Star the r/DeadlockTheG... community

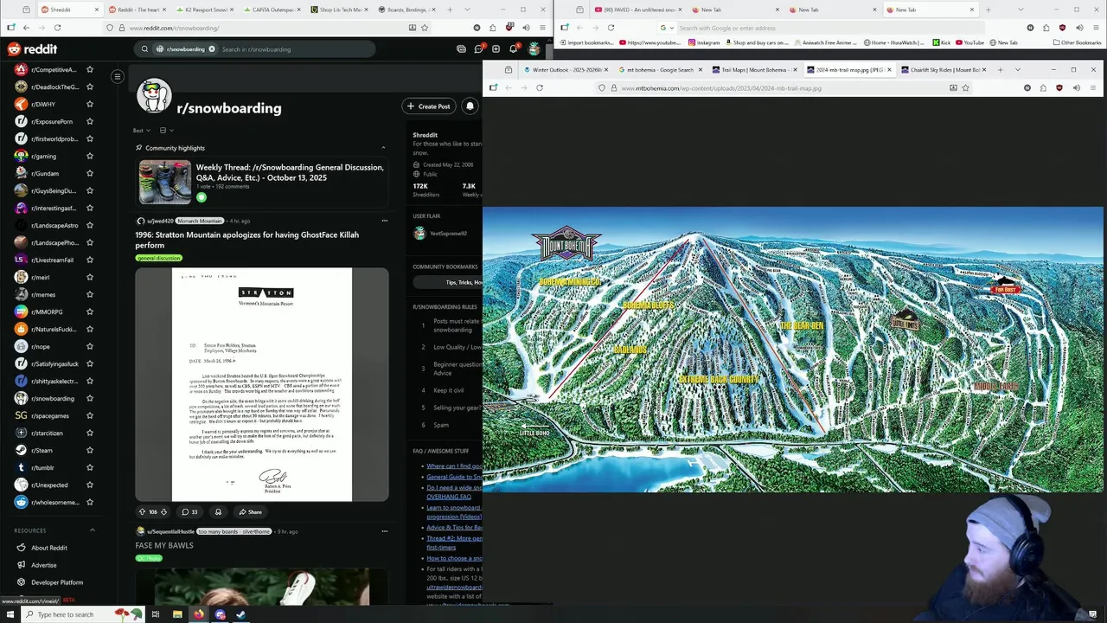point(90,87)
